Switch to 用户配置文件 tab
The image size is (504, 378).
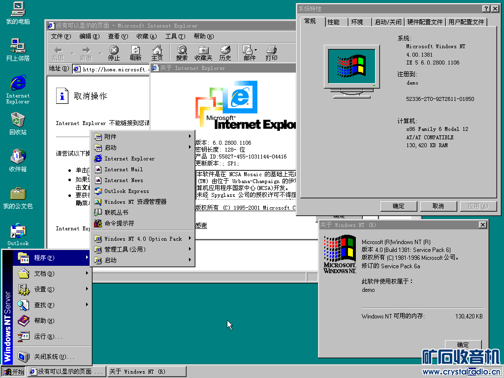pos(467,22)
